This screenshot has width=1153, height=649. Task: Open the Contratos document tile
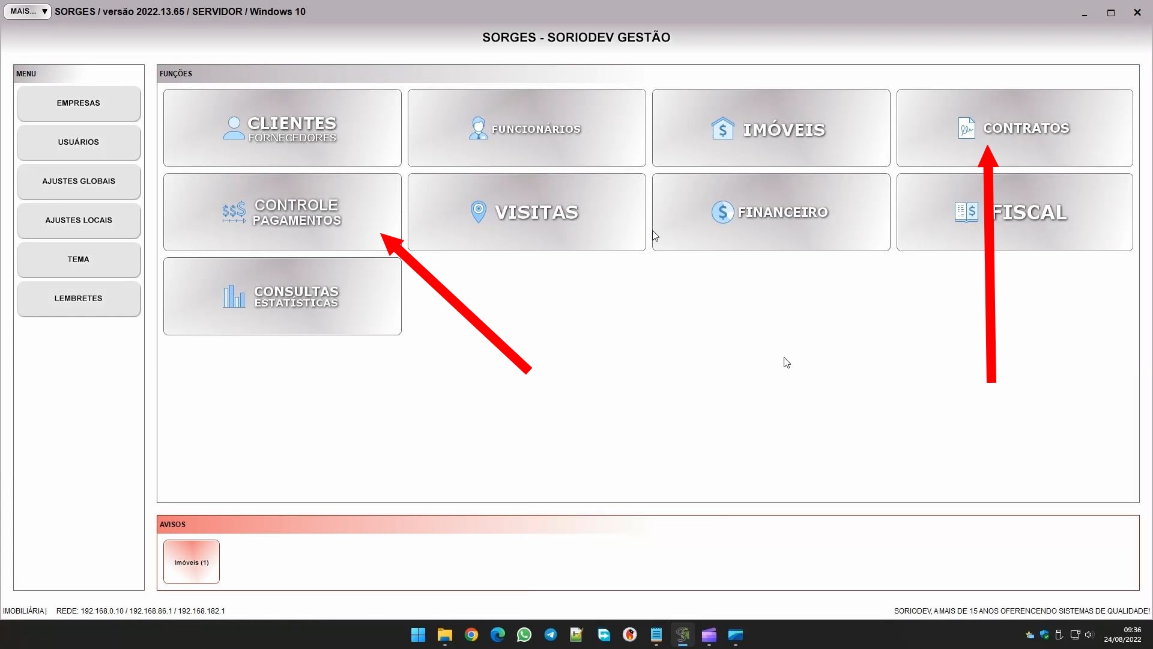[x=1014, y=128]
